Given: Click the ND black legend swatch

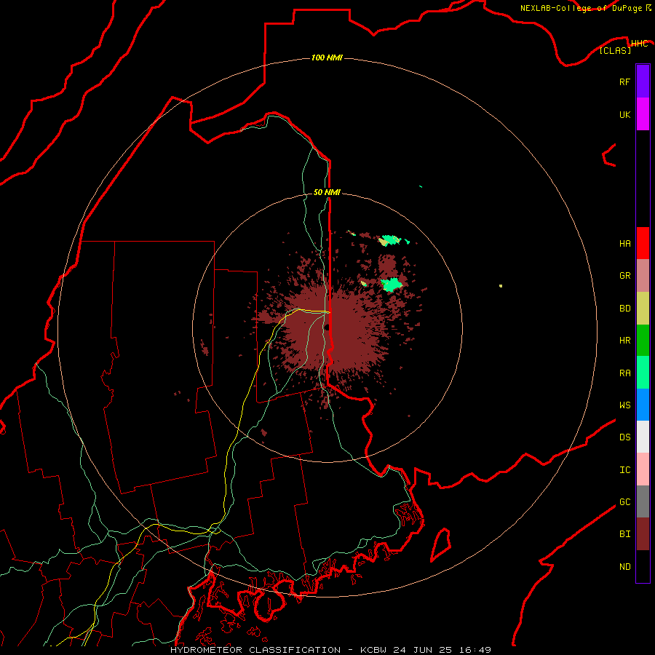Looking at the screenshot, I should point(643,566).
